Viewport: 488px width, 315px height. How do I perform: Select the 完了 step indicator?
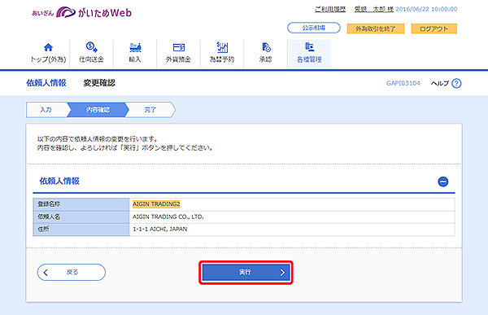150,110
